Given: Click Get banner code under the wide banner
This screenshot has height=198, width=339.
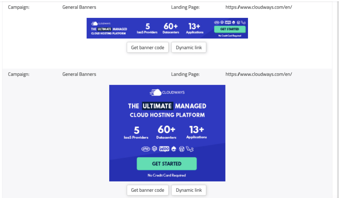Looking at the screenshot, I should (x=147, y=48).
